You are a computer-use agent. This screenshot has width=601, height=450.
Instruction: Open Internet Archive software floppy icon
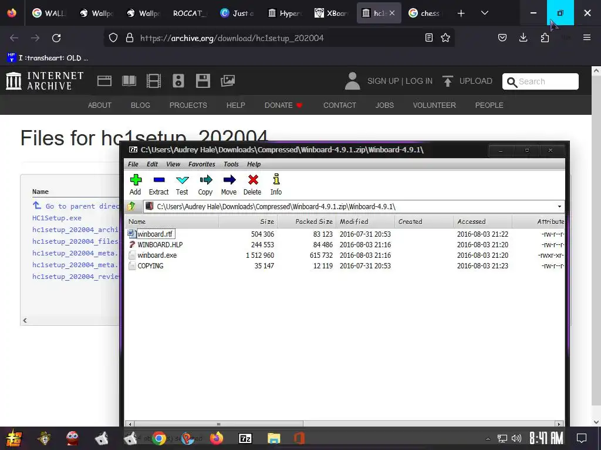[202, 81]
